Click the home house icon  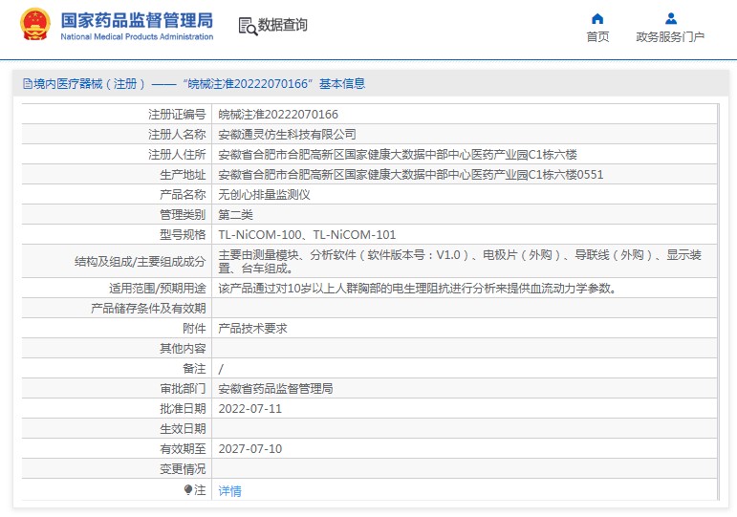[x=597, y=18]
